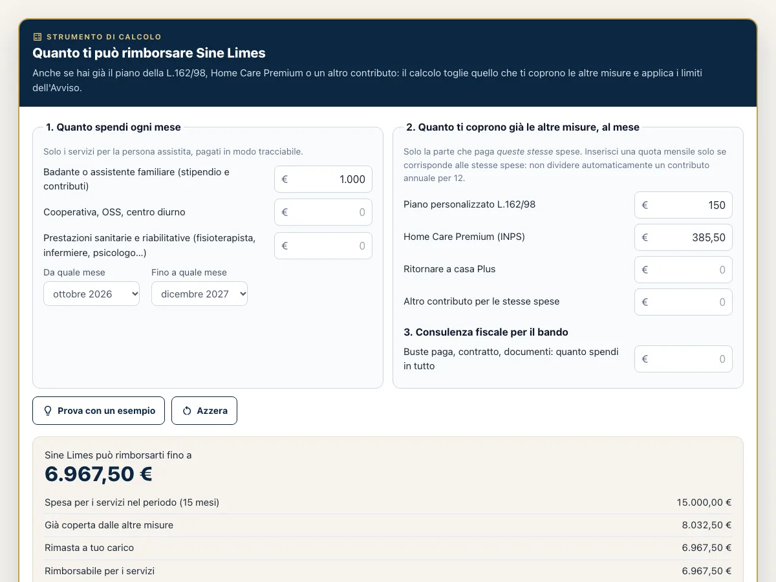Screen dimensions: 776x582
Task: Click the label Già coperta dalle altre misure
Action: [109, 525]
